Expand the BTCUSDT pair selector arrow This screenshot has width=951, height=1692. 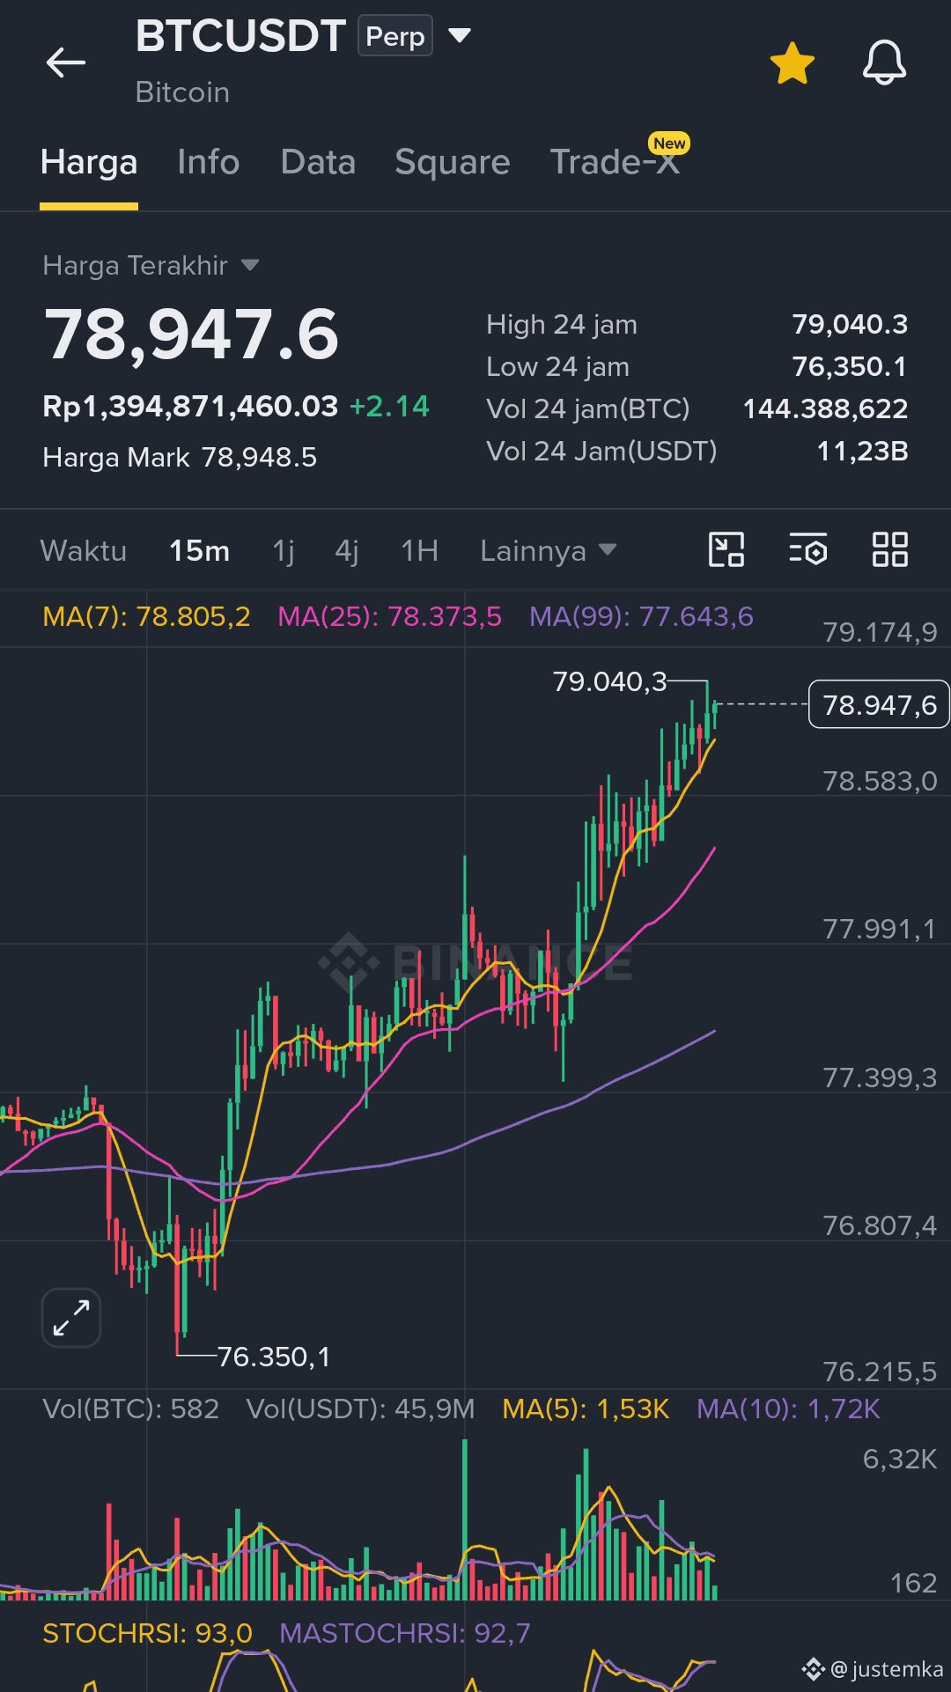coord(460,35)
